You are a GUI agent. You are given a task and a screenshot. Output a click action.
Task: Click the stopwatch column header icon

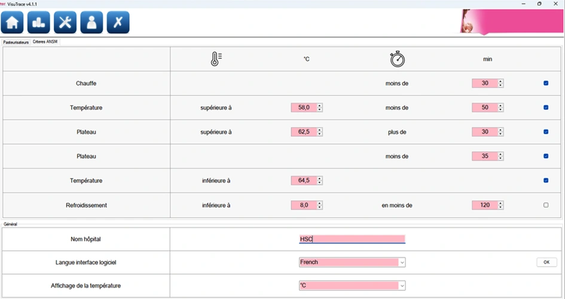pyautogui.click(x=397, y=59)
